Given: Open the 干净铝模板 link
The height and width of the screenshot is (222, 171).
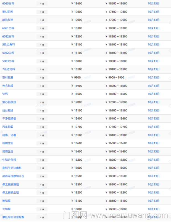Looking at the screenshot, I should click(x=9, y=118).
